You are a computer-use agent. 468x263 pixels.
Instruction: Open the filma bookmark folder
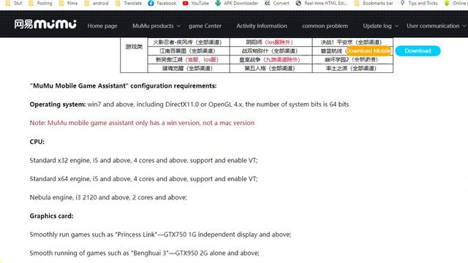(68, 3)
